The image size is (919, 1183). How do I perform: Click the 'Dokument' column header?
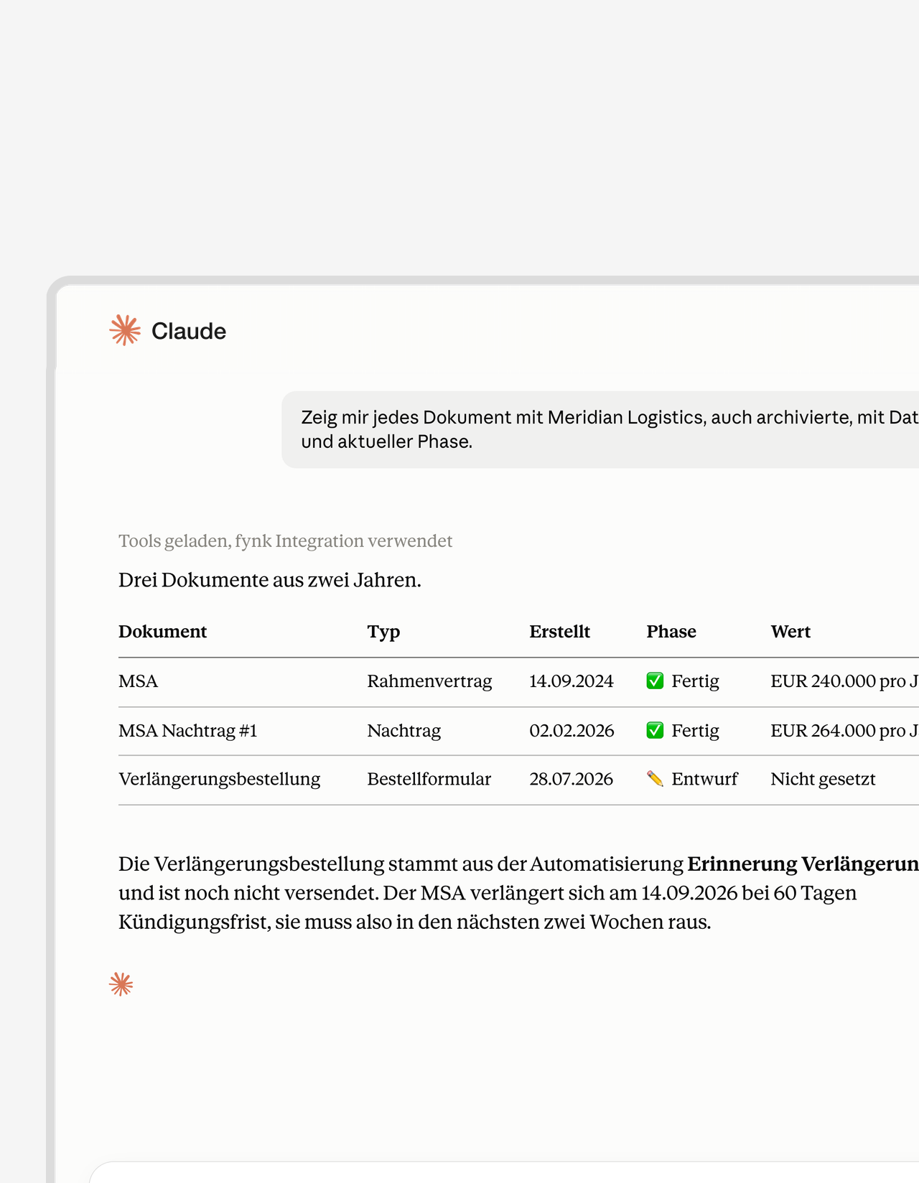tap(162, 632)
